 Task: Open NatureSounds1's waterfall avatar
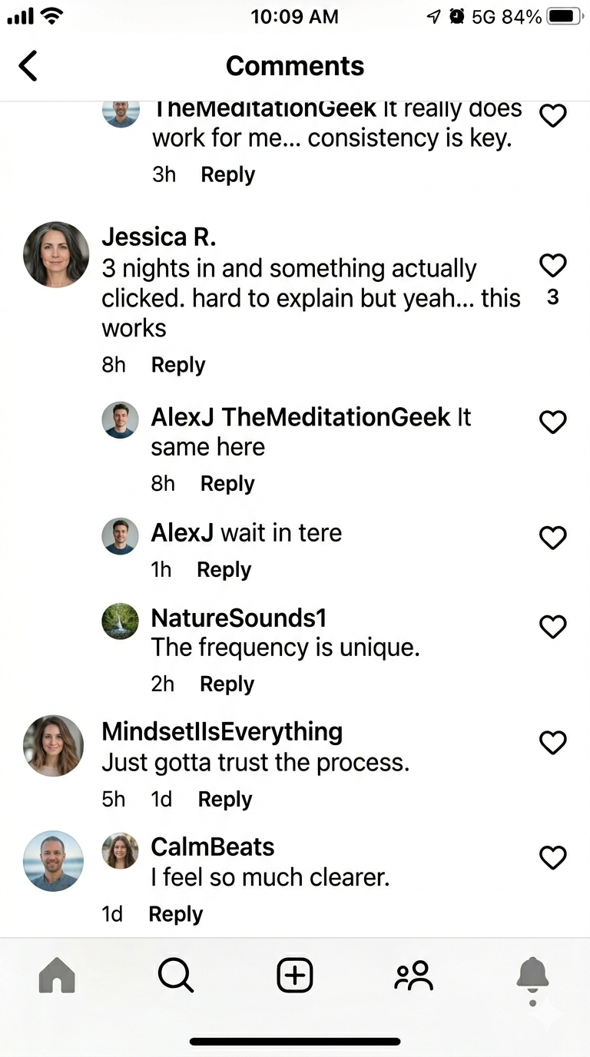click(121, 621)
